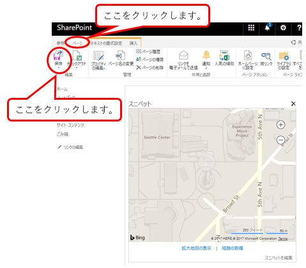306x268 pixels.
Task: Expand the チェックアウト dropdown arrow
Action: click(x=77, y=68)
